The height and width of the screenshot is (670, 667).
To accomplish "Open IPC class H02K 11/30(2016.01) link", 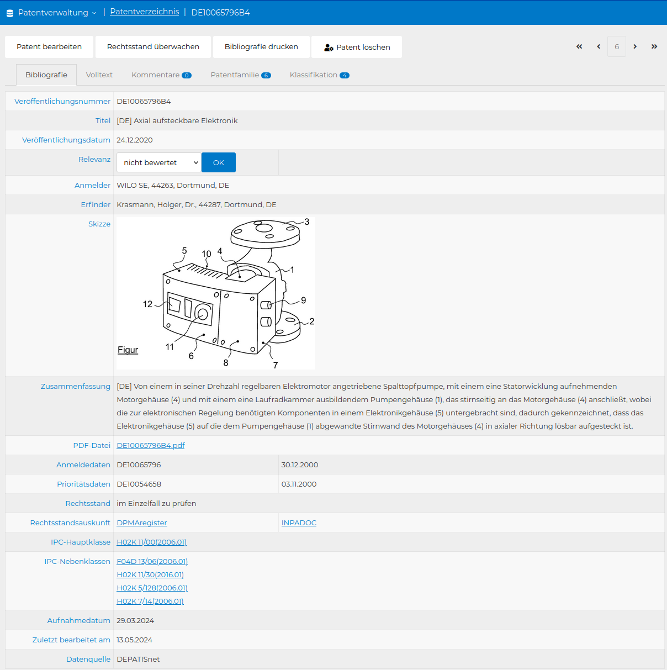I will (x=150, y=574).
